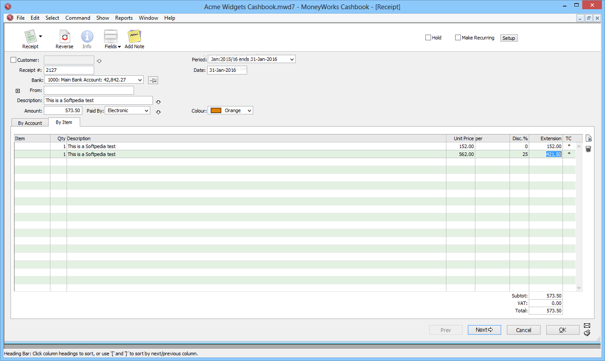
Task: Click the Cancel button
Action: coord(524,330)
